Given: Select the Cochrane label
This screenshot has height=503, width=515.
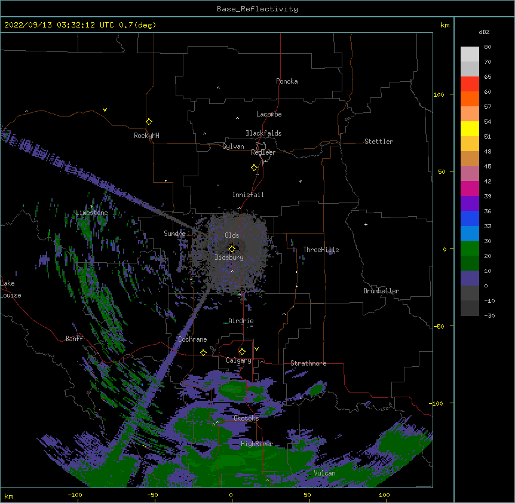Looking at the screenshot, I should pyautogui.click(x=192, y=339).
